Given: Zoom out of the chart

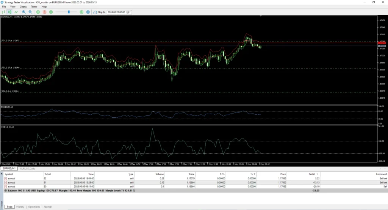Looking at the screenshot, I should tap(30, 12).
